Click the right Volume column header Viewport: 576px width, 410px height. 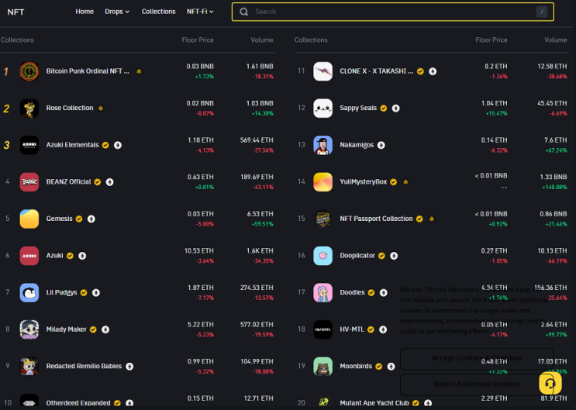click(555, 40)
